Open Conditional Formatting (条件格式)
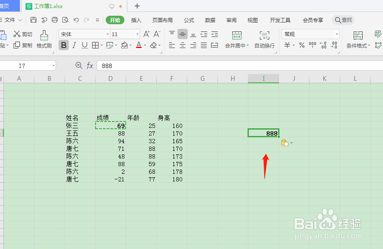Viewport: 383px width, 249px height. 358,40
